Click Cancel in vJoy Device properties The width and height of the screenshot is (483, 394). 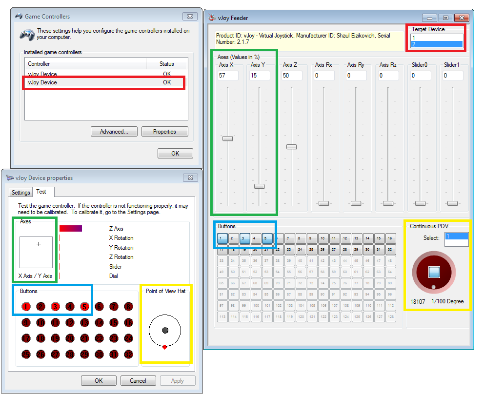[138, 381]
